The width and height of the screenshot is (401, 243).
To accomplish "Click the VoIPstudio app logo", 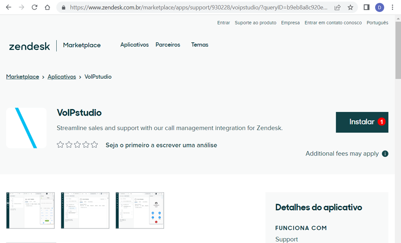I will pos(26,128).
